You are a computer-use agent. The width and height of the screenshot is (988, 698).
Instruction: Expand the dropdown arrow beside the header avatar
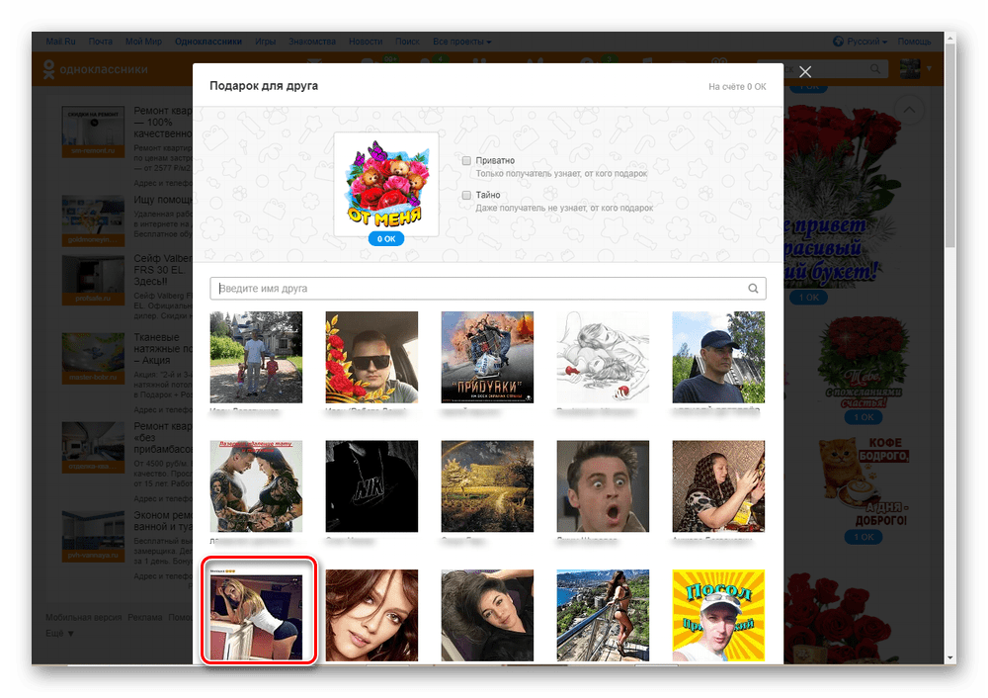pyautogui.click(x=928, y=68)
